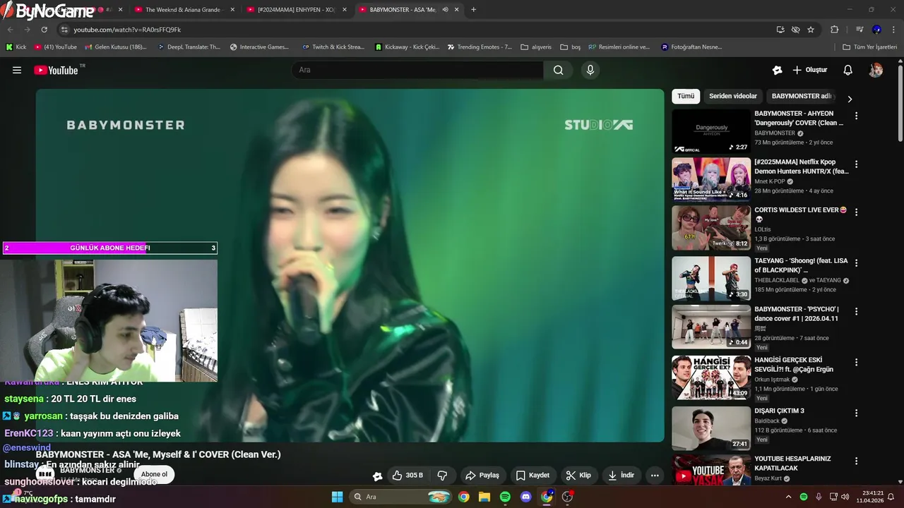Open more actions ellipsis under the video
This screenshot has width=904, height=508.
pos(655,476)
